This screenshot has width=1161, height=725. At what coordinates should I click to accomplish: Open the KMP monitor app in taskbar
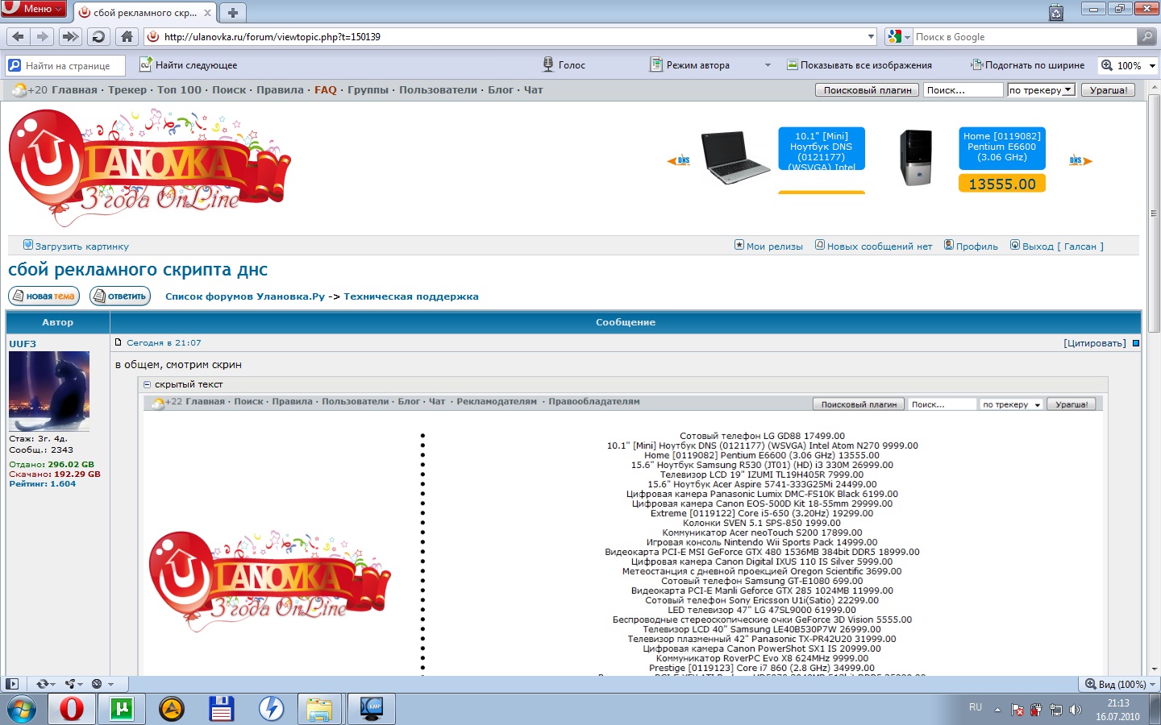[372, 709]
